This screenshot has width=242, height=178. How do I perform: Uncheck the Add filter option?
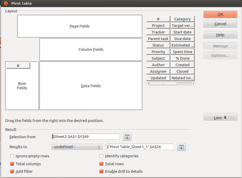click(12, 171)
